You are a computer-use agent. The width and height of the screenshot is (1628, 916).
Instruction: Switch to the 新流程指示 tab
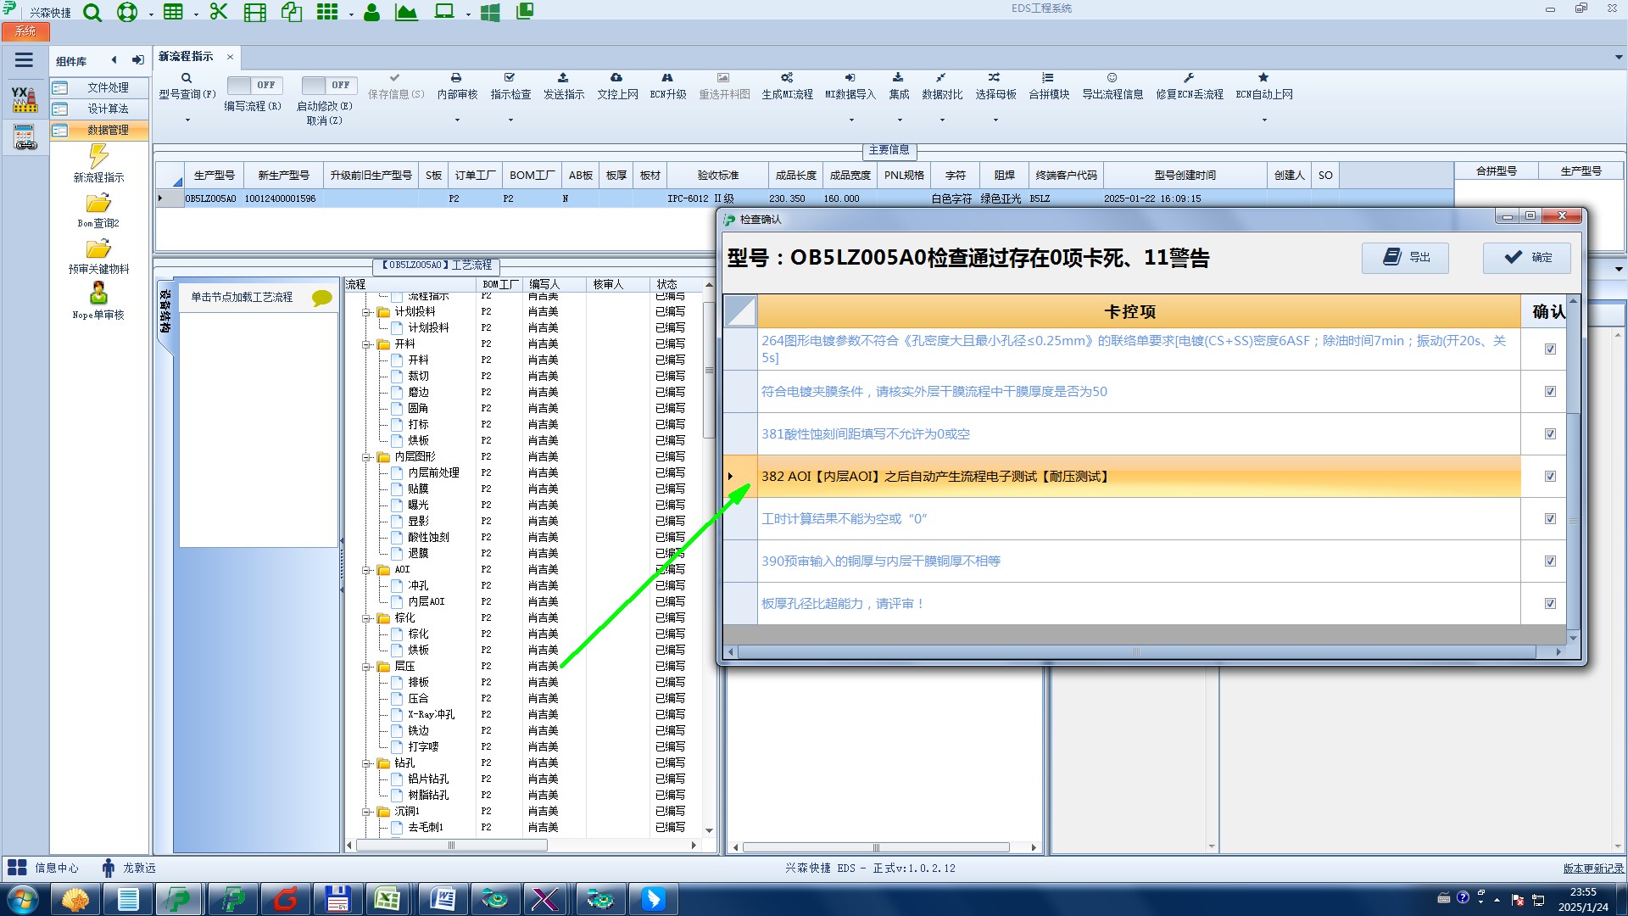(x=187, y=57)
